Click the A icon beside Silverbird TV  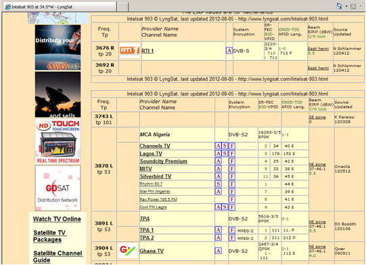(218, 176)
